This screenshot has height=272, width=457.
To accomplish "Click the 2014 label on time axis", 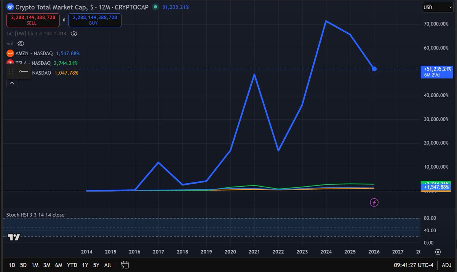I will (87, 252).
